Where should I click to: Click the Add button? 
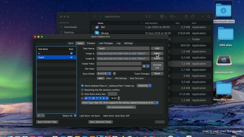[157, 48]
